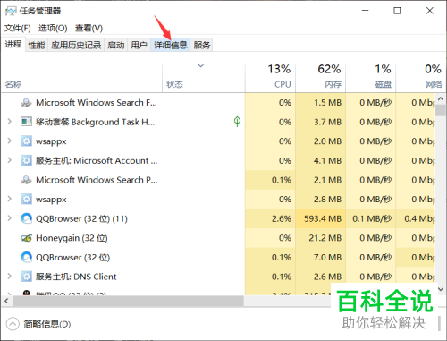Click the 1.5 MB memory value
This screenshot has height=341, width=447.
327,103
